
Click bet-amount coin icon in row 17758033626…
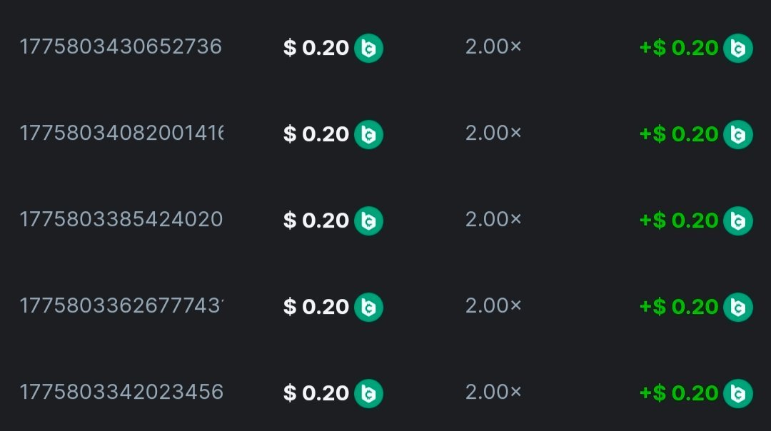click(x=369, y=307)
